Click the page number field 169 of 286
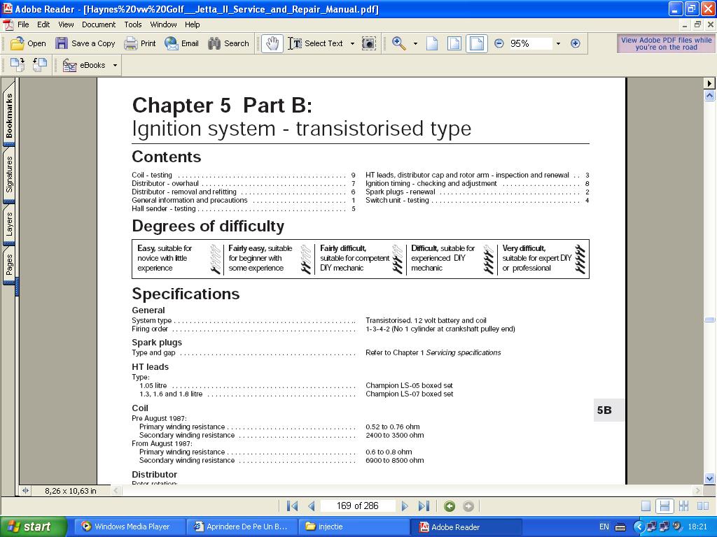This screenshot has width=717, height=537. tap(357, 506)
